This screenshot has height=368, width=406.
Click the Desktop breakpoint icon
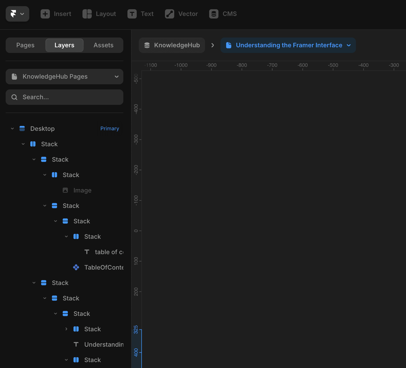22,128
